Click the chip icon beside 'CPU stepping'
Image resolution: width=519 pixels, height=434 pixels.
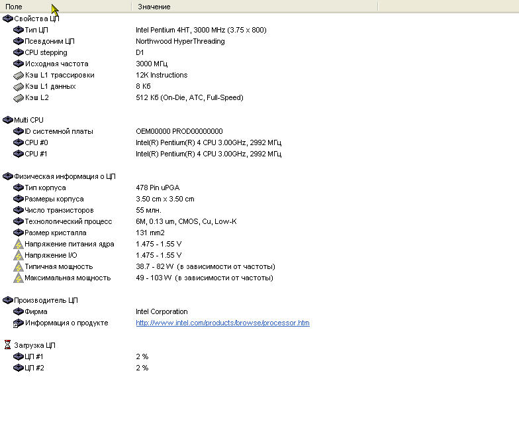19,52
